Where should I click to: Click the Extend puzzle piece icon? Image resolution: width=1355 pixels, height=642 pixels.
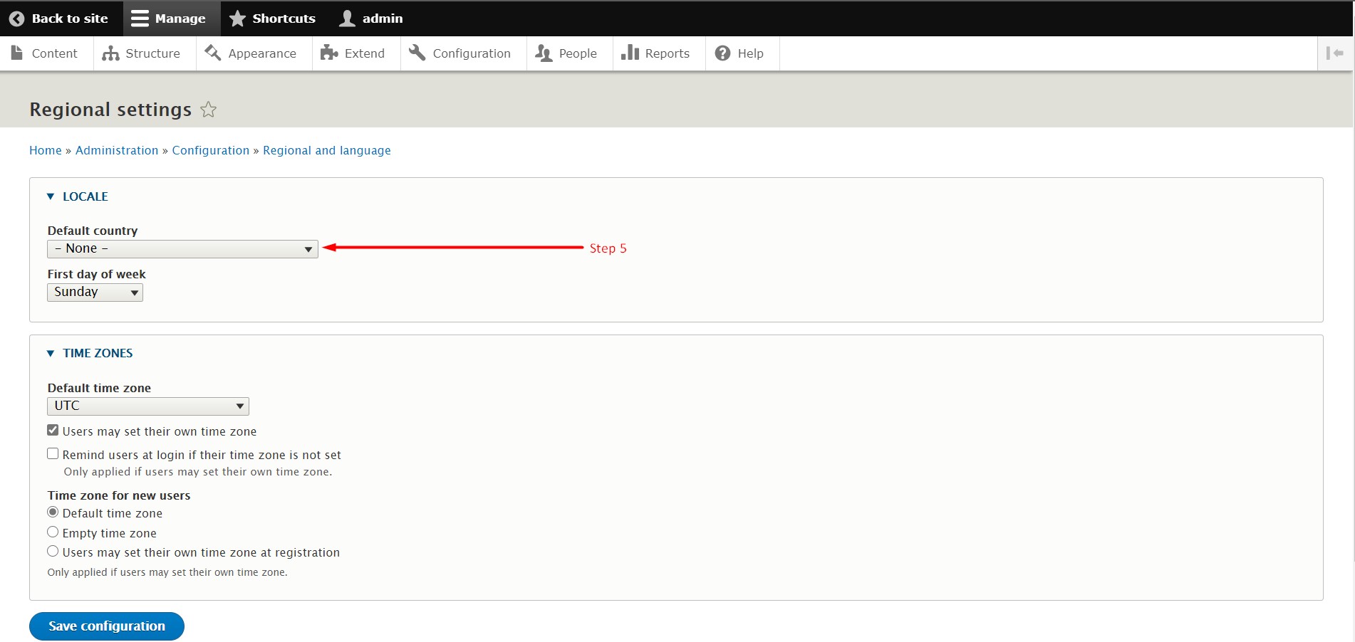pos(329,53)
